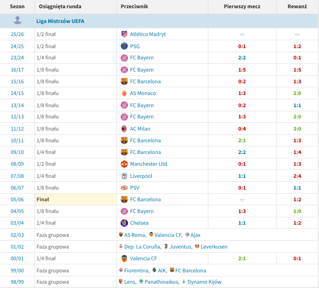Click the PSV club crest
Viewport: 319px width, 288px height.
(124, 188)
